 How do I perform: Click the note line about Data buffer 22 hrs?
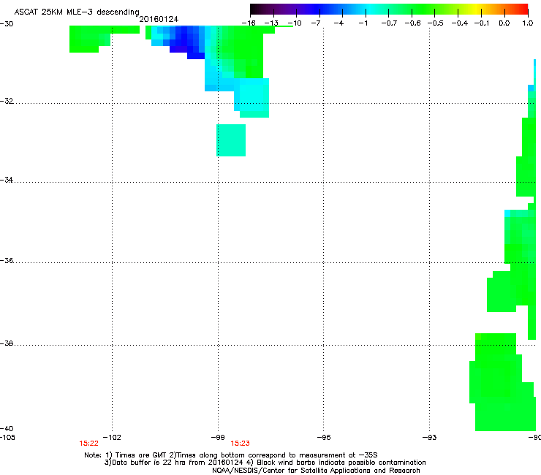[x=265, y=463]
